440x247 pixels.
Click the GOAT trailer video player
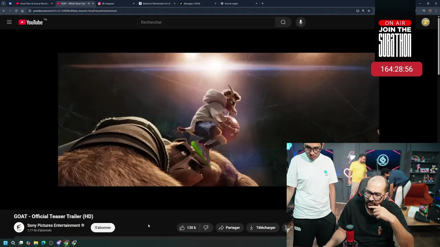point(218,119)
